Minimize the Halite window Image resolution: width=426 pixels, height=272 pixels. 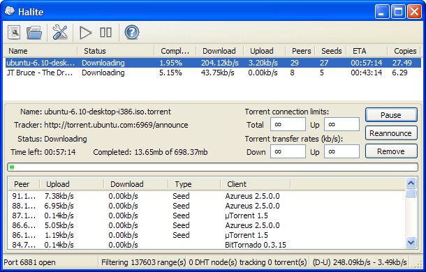[x=382, y=12]
